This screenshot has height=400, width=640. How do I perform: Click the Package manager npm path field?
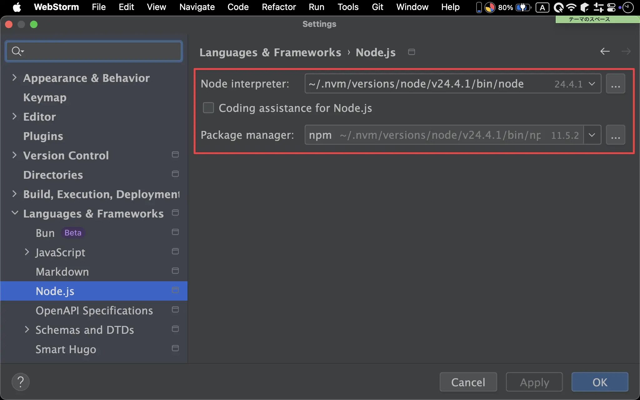[444, 135]
